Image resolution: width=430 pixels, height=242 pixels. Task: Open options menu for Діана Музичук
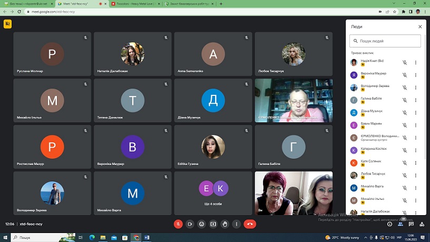pos(416,113)
